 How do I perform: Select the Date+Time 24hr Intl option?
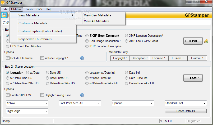point(140,83)
